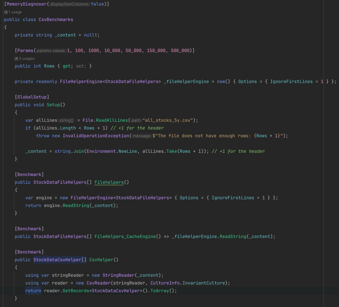Click the NewLine property after Environment
The image size is (339, 307).
[x=128, y=151]
